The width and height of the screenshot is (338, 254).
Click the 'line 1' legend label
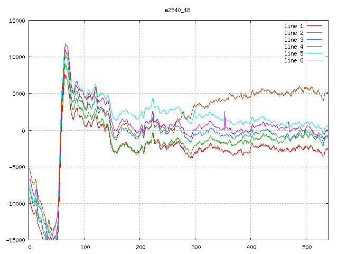click(x=294, y=26)
